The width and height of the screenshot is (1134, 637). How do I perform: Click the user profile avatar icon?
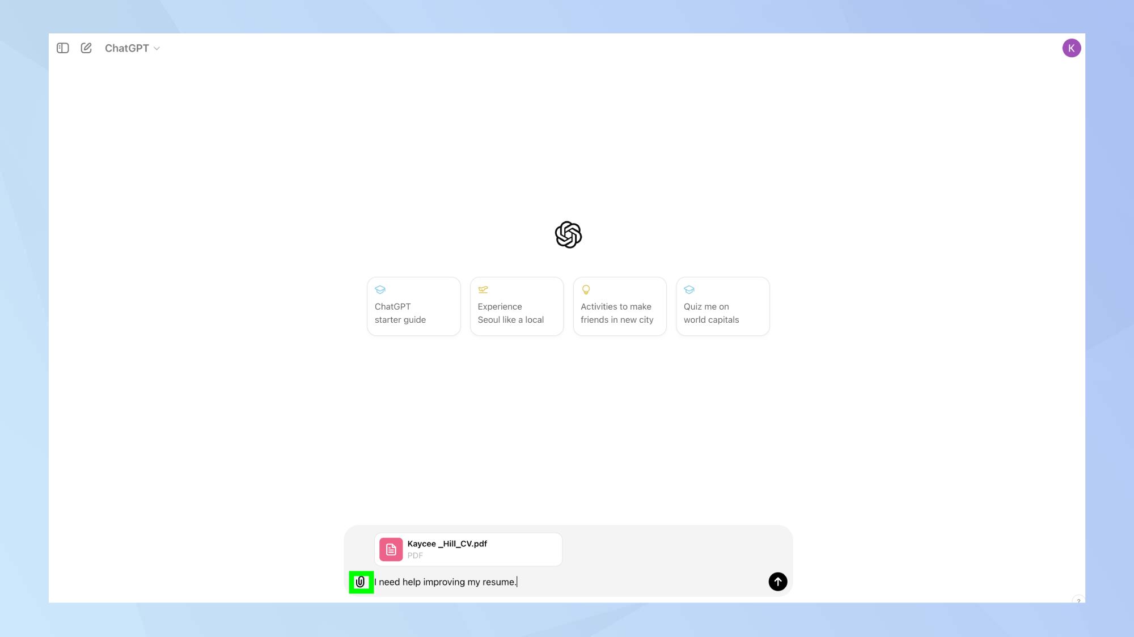[x=1072, y=48]
